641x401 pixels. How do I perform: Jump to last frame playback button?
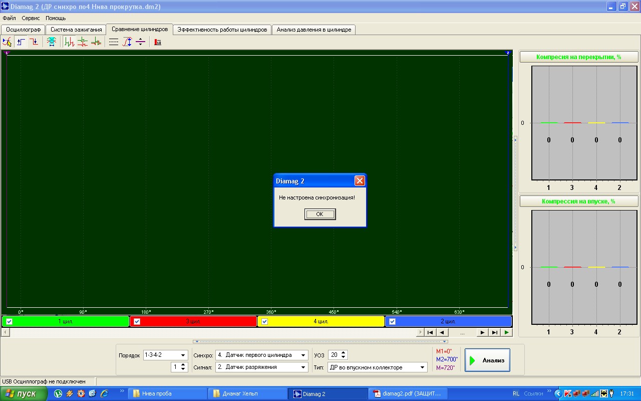[495, 332]
